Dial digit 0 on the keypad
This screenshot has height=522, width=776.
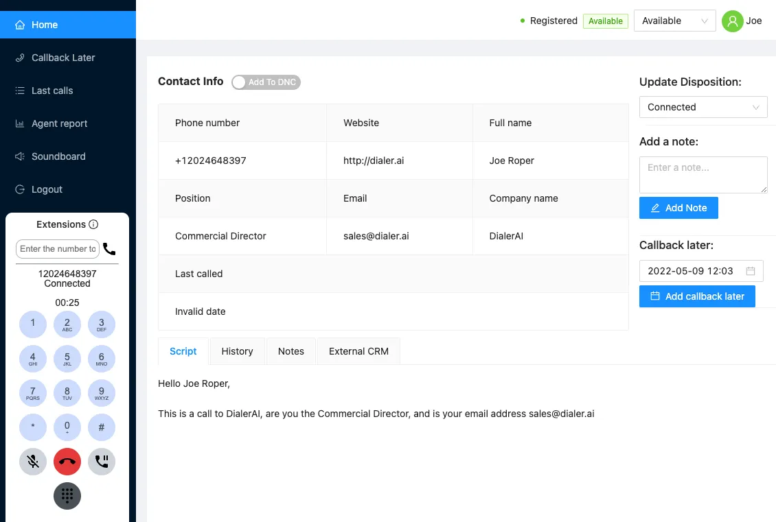[67, 427]
